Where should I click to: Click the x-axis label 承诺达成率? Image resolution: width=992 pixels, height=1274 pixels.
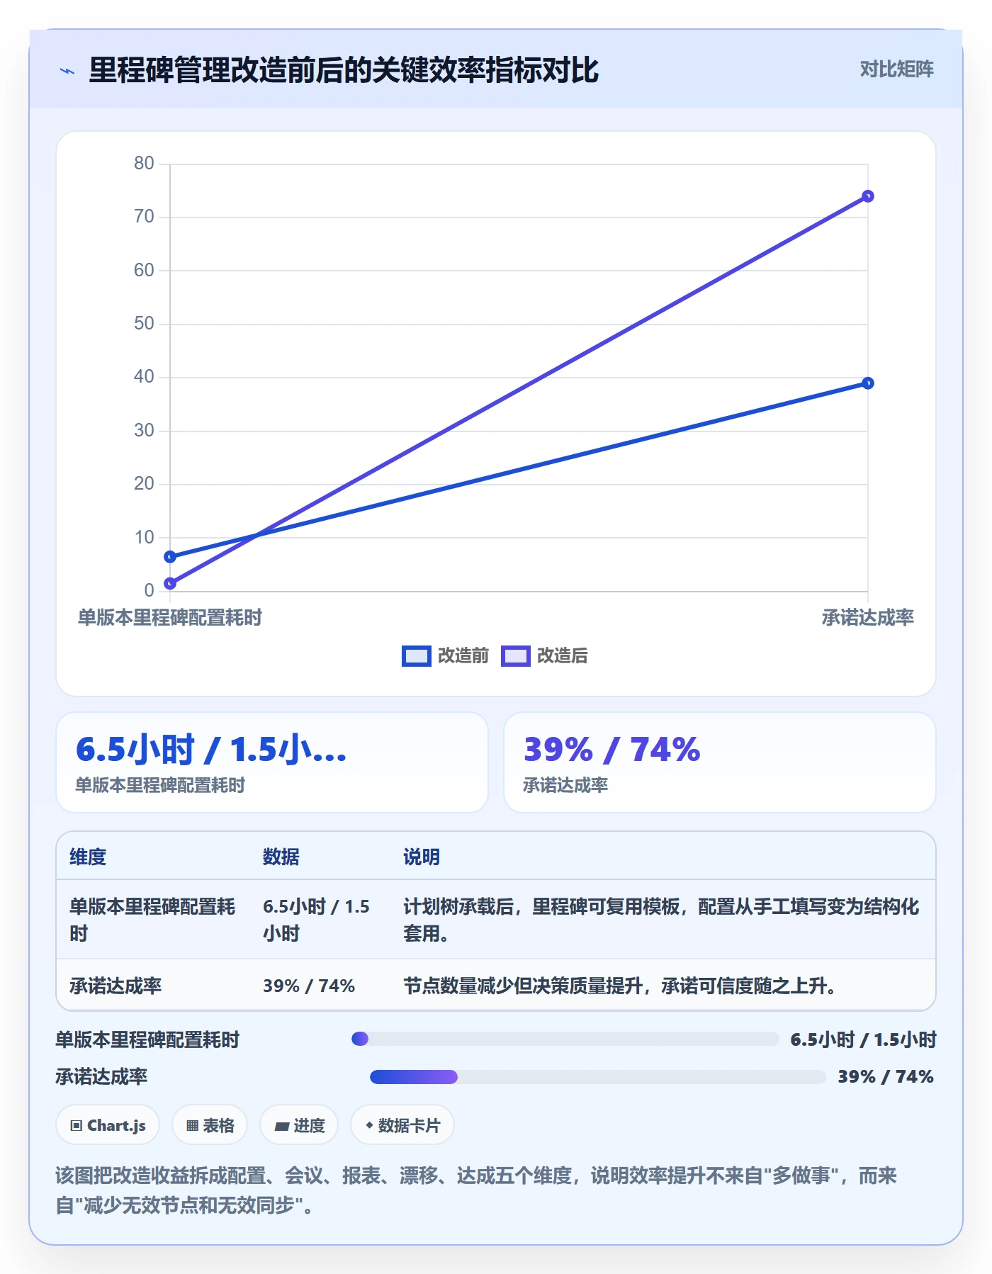tap(868, 618)
